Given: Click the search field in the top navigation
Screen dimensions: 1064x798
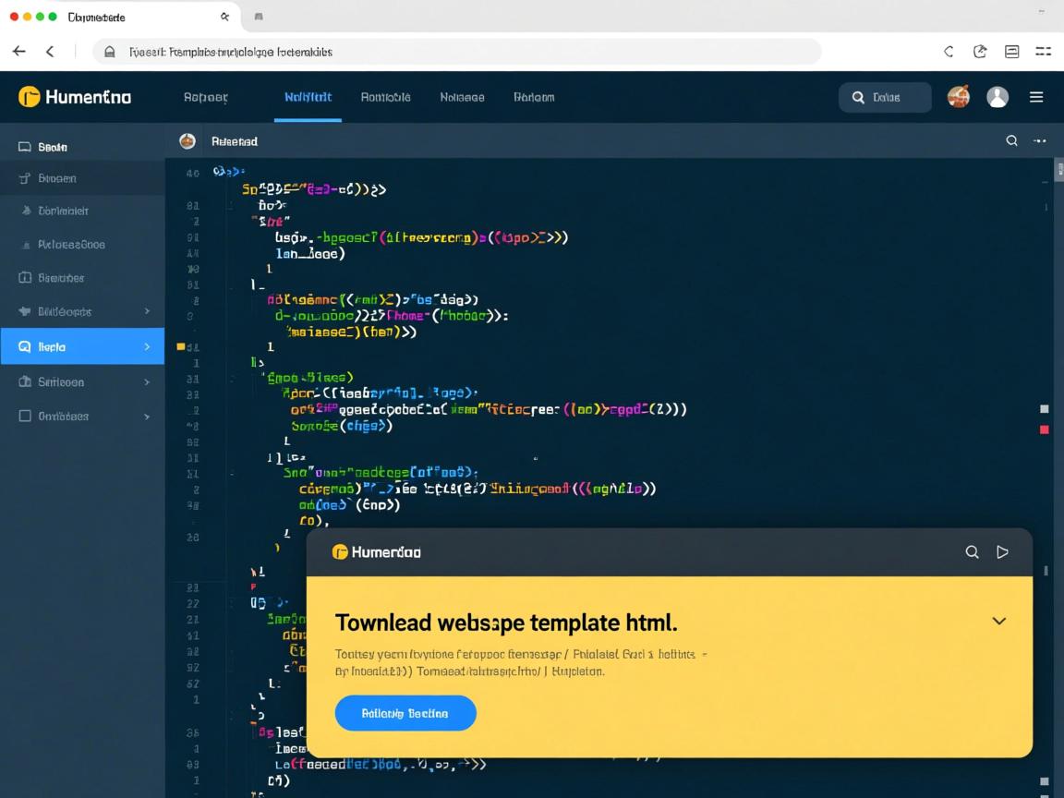Looking at the screenshot, I should click(x=885, y=97).
